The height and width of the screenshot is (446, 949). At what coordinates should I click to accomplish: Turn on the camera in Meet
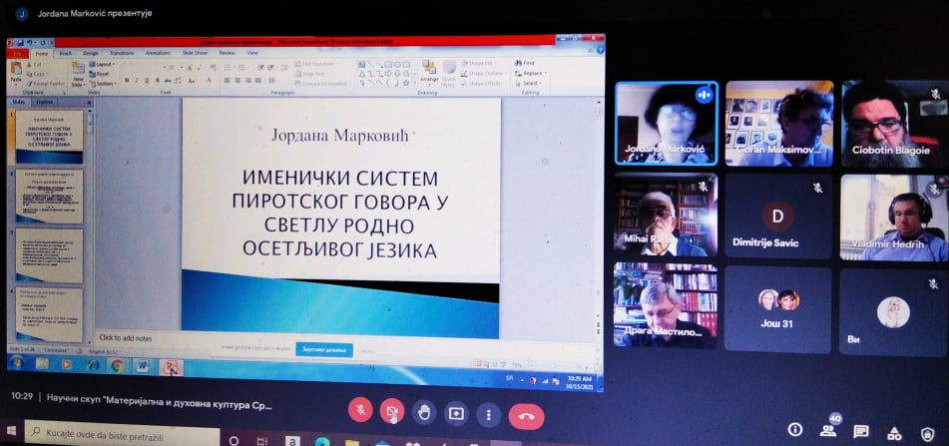(x=392, y=412)
